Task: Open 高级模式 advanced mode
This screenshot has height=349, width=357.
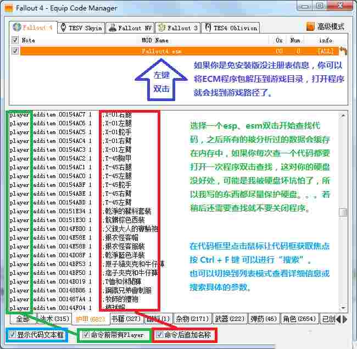Action: pos(331,26)
